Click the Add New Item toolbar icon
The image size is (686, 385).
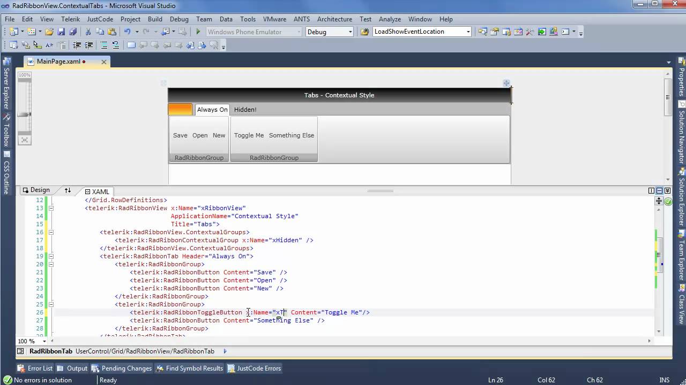[x=31, y=32]
